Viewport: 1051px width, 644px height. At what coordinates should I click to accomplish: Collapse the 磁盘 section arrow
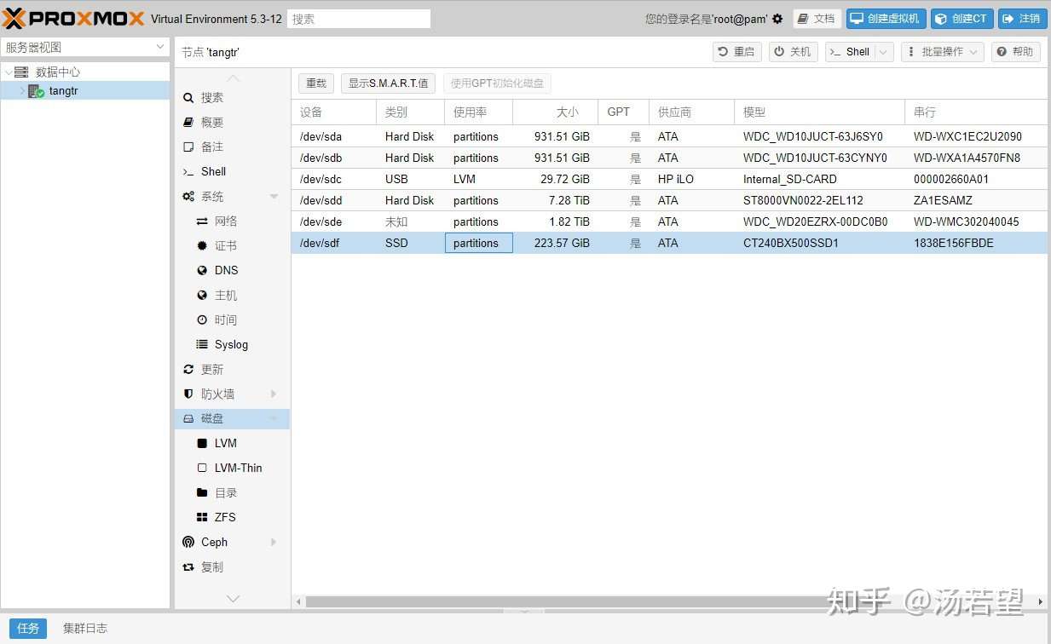coord(274,419)
